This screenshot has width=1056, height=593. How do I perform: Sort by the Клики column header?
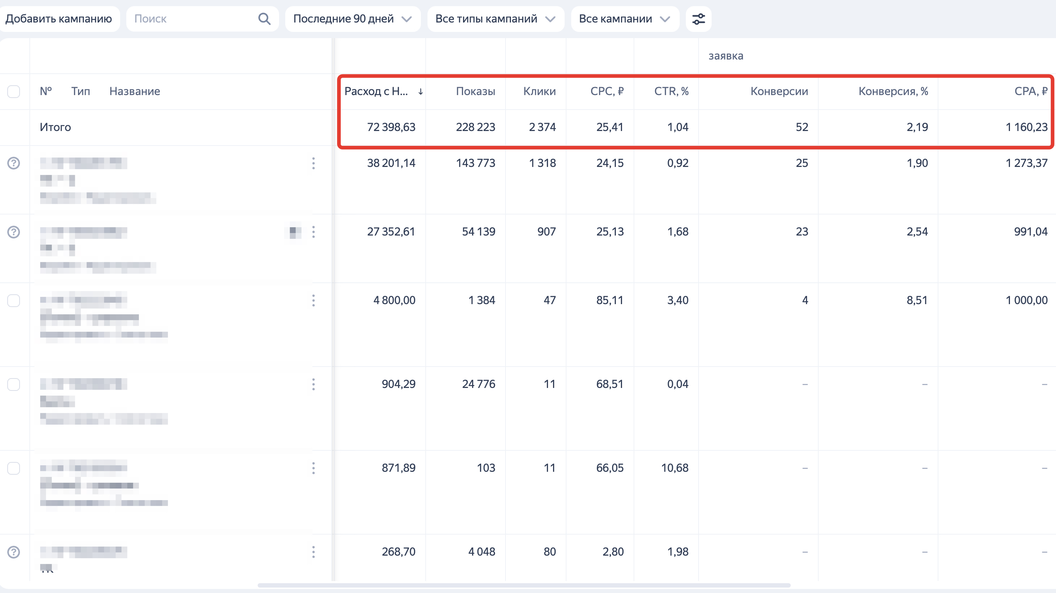pyautogui.click(x=539, y=91)
